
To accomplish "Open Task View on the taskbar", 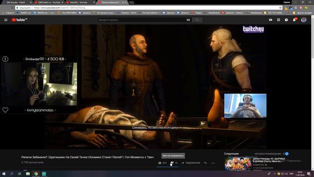I will (20, 174).
